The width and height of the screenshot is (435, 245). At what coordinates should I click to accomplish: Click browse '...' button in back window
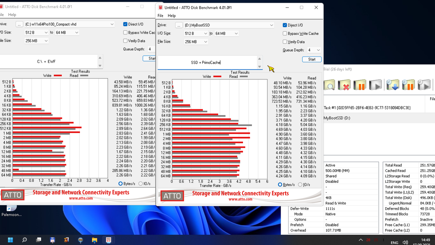19,24
